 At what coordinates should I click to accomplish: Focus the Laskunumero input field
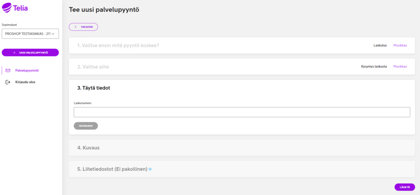coord(242,112)
